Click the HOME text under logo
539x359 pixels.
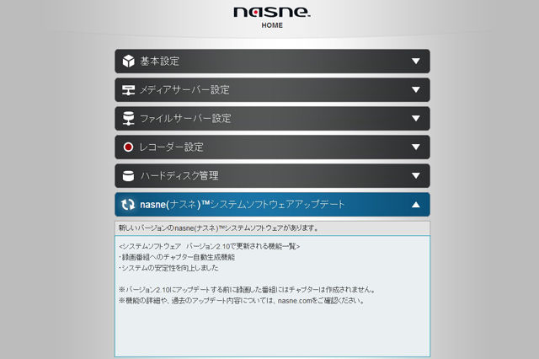[x=272, y=25]
